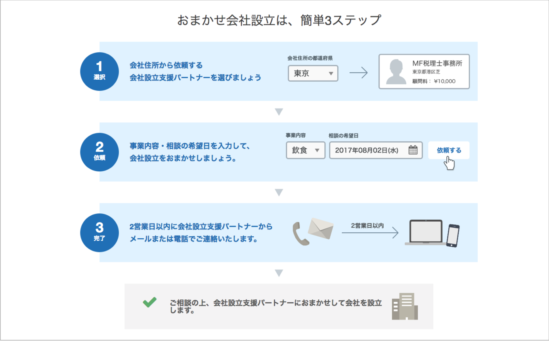Open the 飲食 business type dropdown

coord(306,150)
